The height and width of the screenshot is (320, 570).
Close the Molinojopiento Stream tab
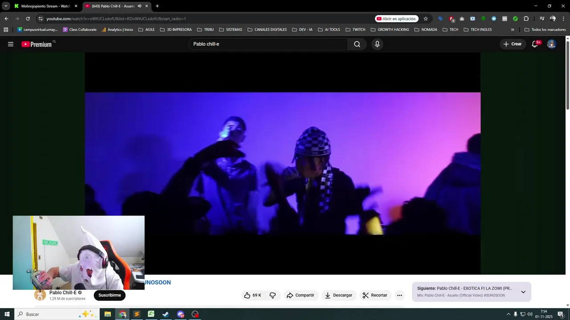point(76,6)
